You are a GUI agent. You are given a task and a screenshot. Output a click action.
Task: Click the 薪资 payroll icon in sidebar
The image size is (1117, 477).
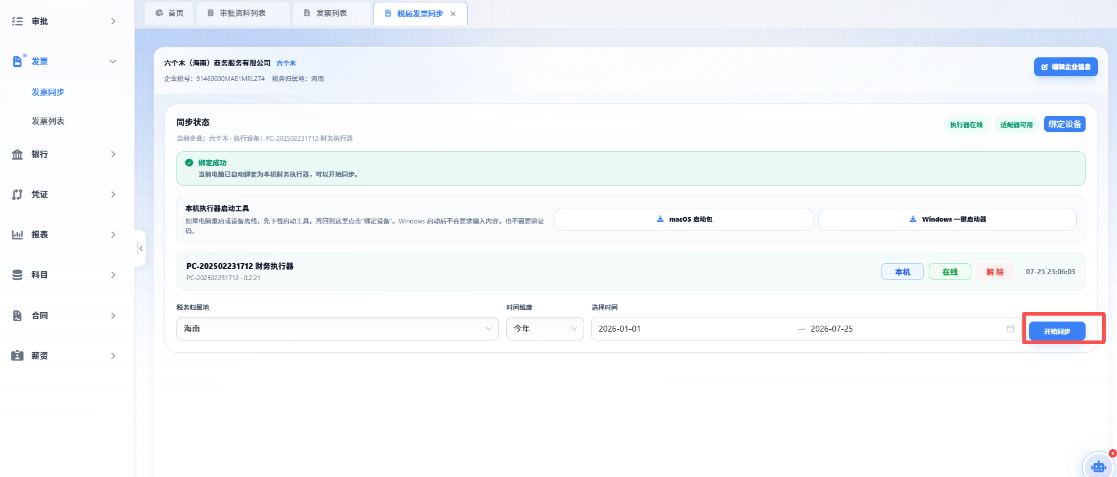point(17,356)
